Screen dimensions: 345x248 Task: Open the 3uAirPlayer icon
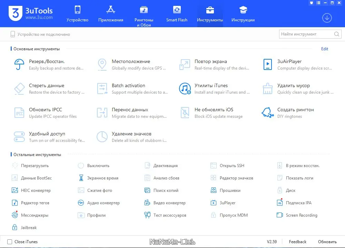pos(268,64)
